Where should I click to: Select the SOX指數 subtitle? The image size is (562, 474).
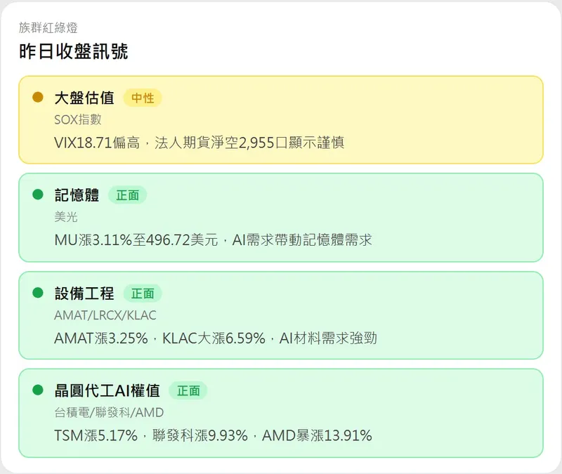[78, 119]
